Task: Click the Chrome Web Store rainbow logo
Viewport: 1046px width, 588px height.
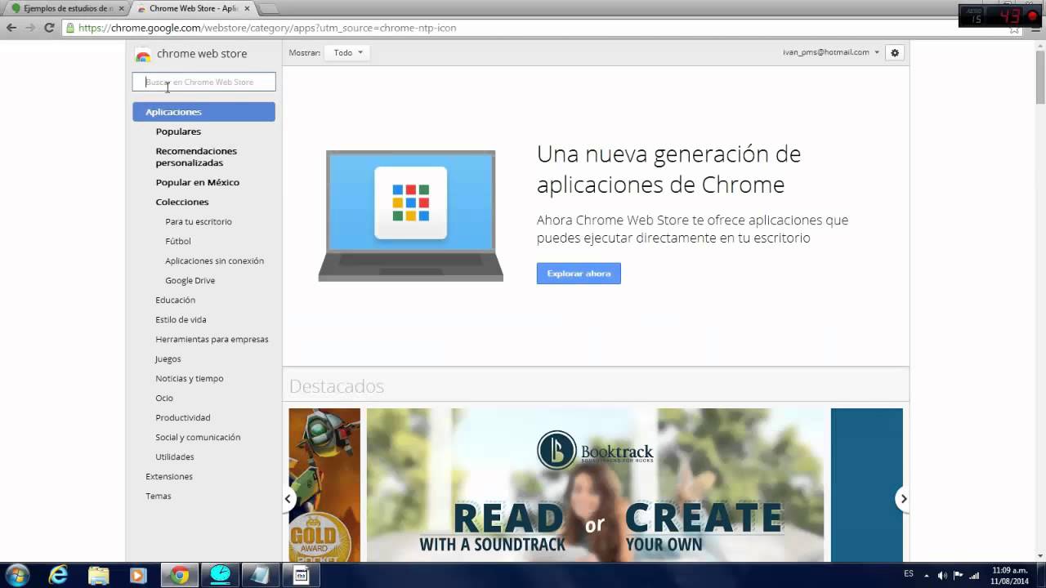Action: 143,54
